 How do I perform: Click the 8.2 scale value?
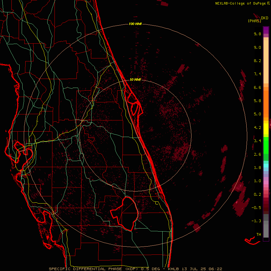click(x=257, y=61)
